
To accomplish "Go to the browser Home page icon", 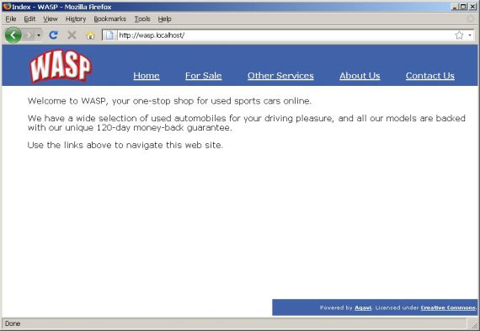I will pos(90,35).
